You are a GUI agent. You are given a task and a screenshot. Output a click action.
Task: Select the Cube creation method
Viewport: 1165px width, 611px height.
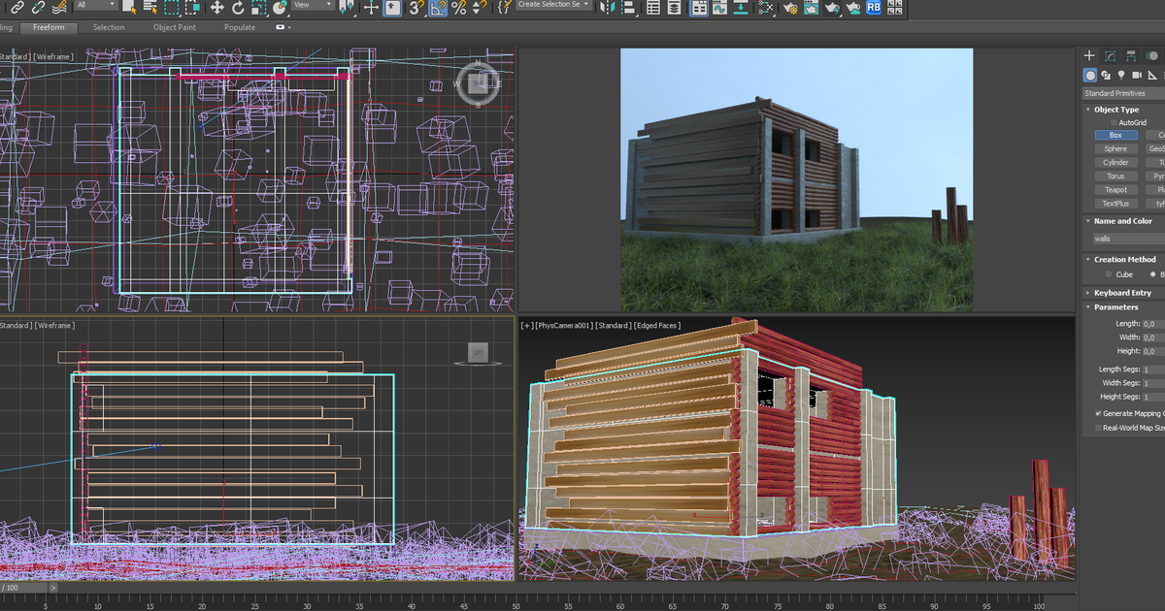pyautogui.click(x=1109, y=274)
